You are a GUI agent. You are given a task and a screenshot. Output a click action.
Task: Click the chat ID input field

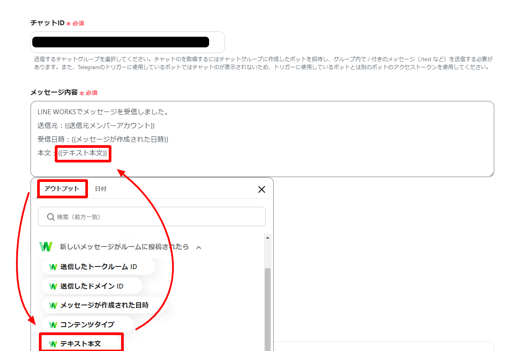(x=128, y=42)
